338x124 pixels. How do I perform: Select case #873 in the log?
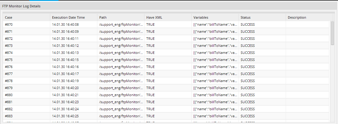pyautogui.click(x=26, y=46)
